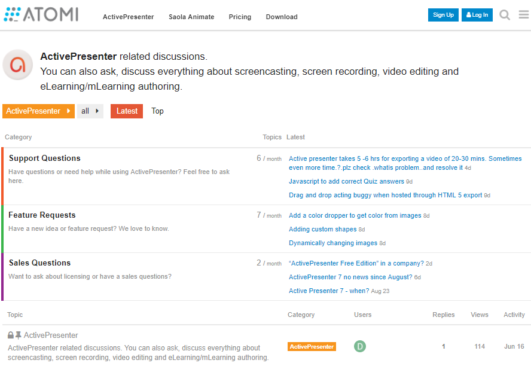Click the view count '114'
Image resolution: width=531 pixels, height=366 pixels.
pos(480,346)
